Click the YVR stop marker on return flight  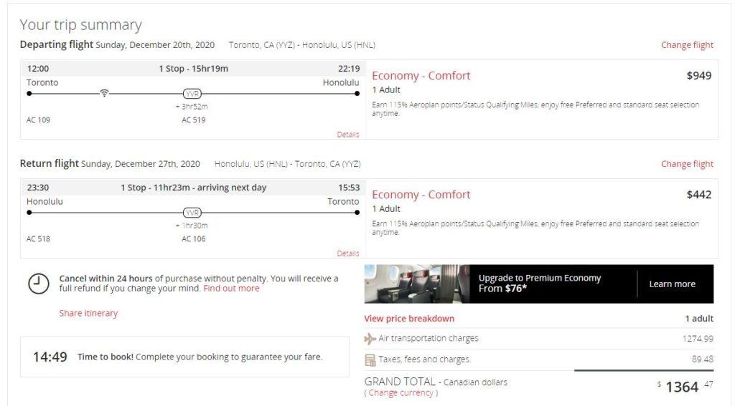(x=192, y=213)
